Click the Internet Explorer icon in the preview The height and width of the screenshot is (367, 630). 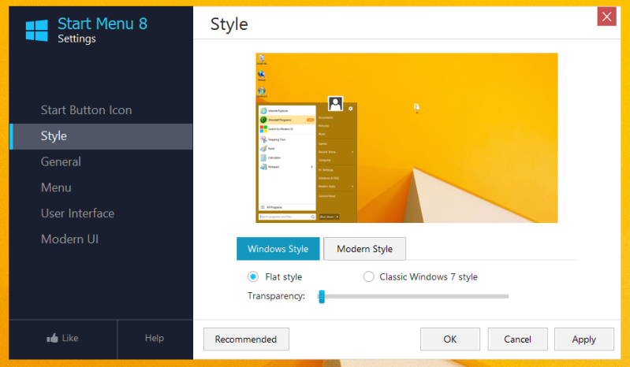tap(263, 111)
